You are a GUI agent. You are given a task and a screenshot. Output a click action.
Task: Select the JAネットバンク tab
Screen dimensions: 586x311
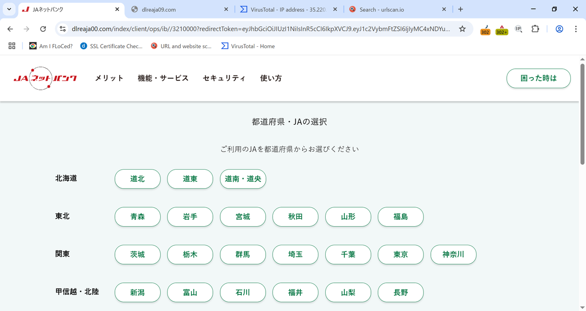(x=71, y=9)
